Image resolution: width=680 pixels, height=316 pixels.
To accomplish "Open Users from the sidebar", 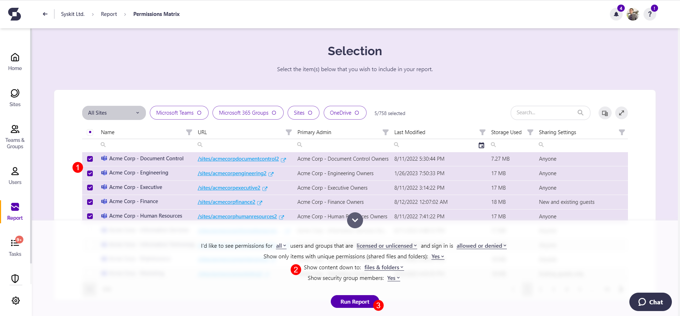I will tap(15, 176).
